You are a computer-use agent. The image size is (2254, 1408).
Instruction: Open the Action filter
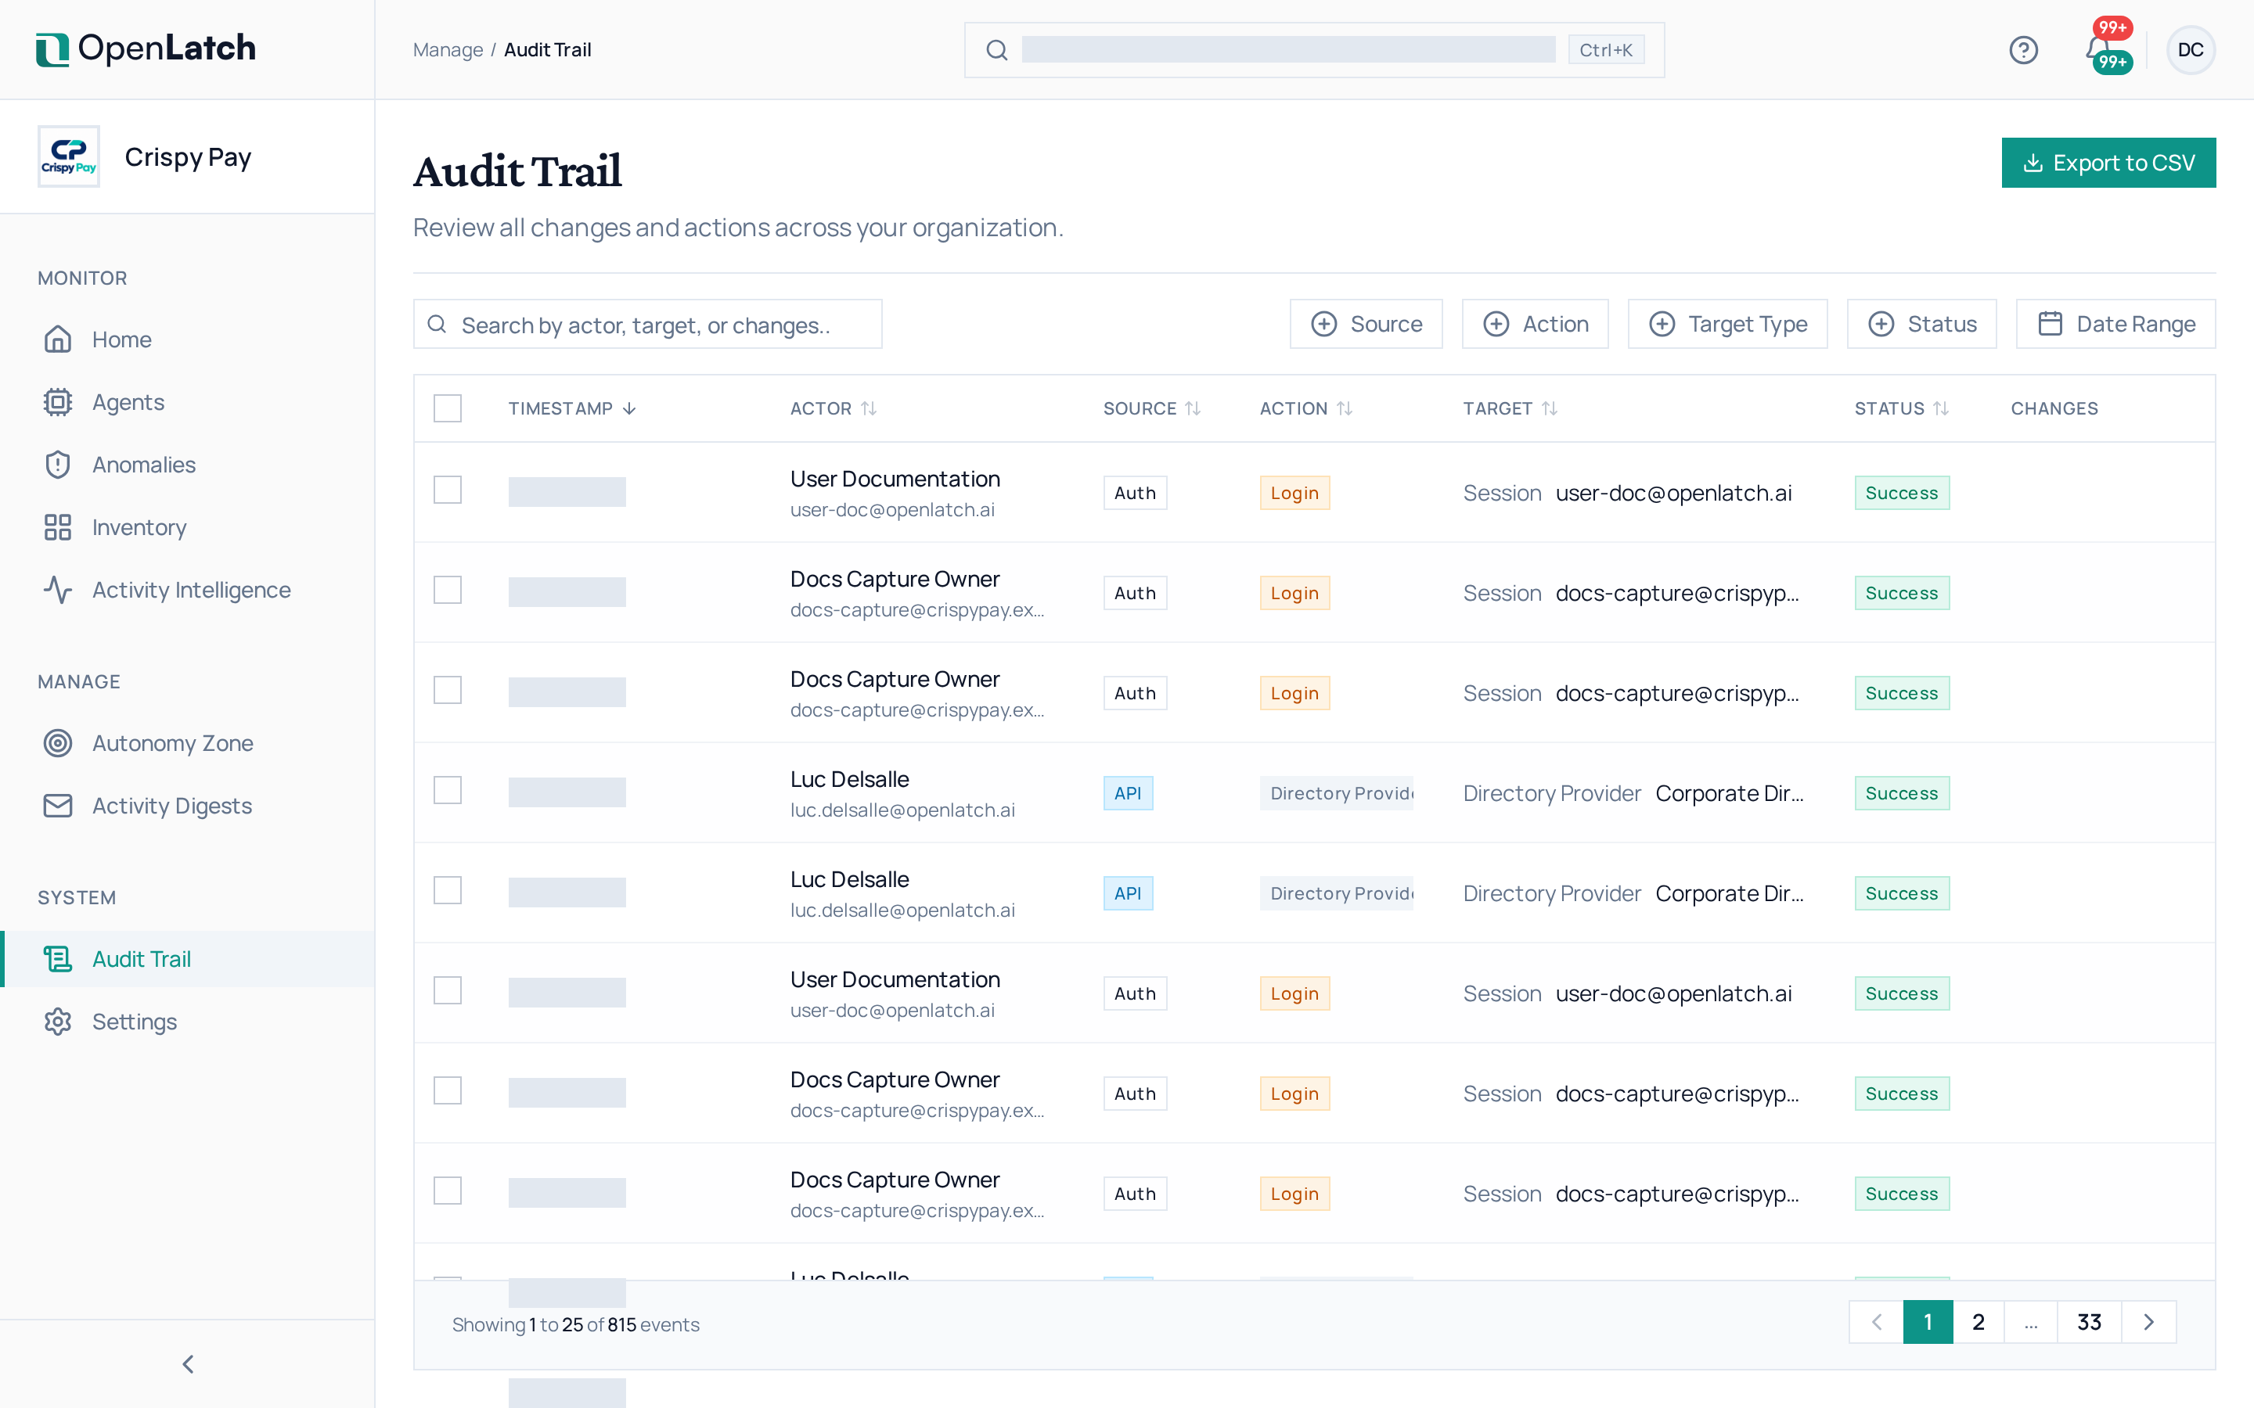[x=1535, y=323]
